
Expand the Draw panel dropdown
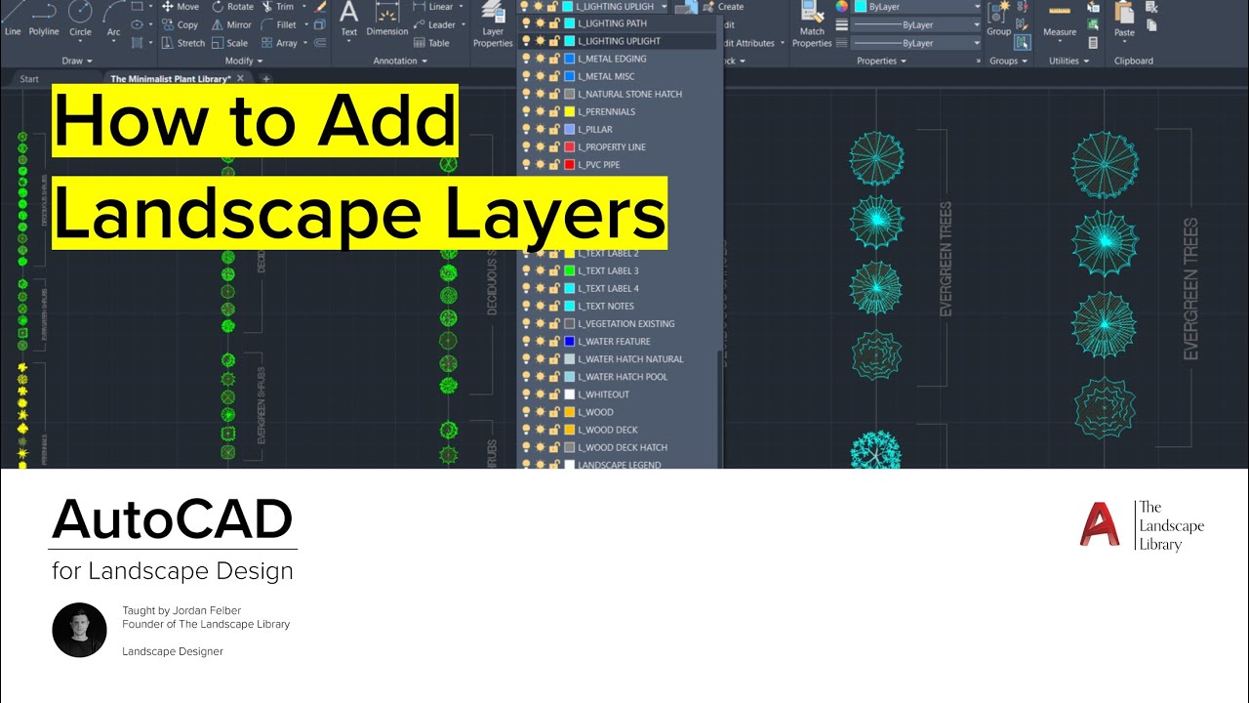(78, 61)
